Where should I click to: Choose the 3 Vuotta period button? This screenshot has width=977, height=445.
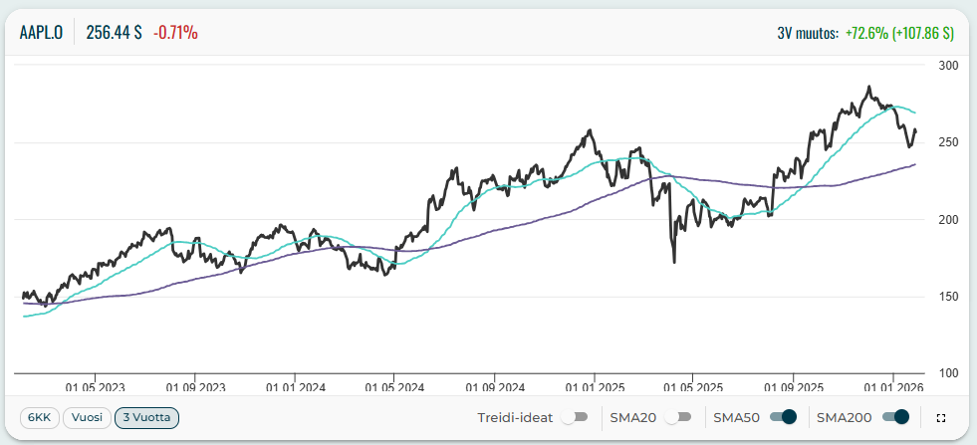tap(146, 418)
